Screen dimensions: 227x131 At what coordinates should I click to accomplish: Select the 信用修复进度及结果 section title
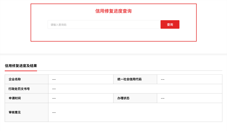(x=21, y=66)
